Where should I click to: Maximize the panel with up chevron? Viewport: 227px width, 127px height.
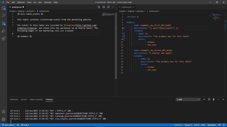pos(218,99)
